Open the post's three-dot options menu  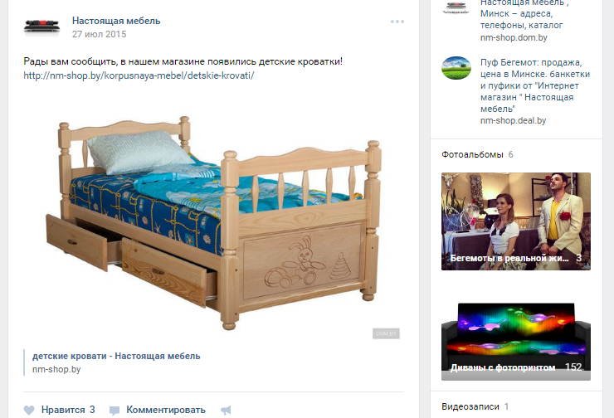click(x=397, y=22)
